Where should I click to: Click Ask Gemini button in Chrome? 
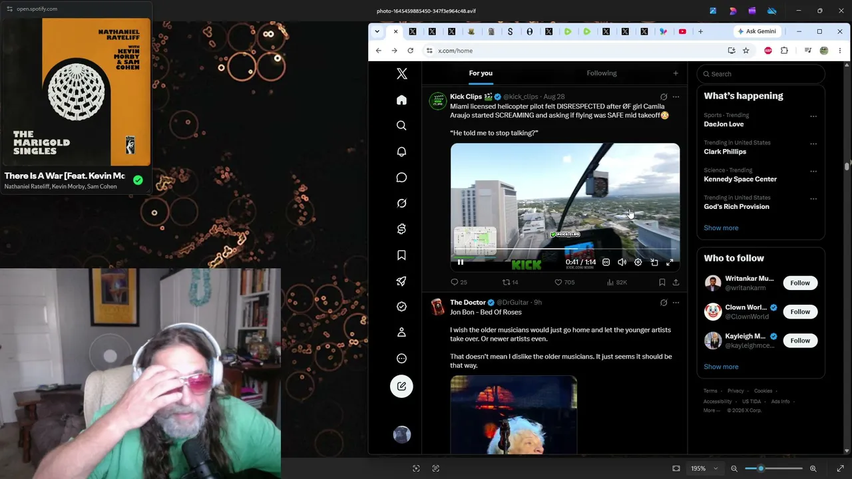click(757, 31)
